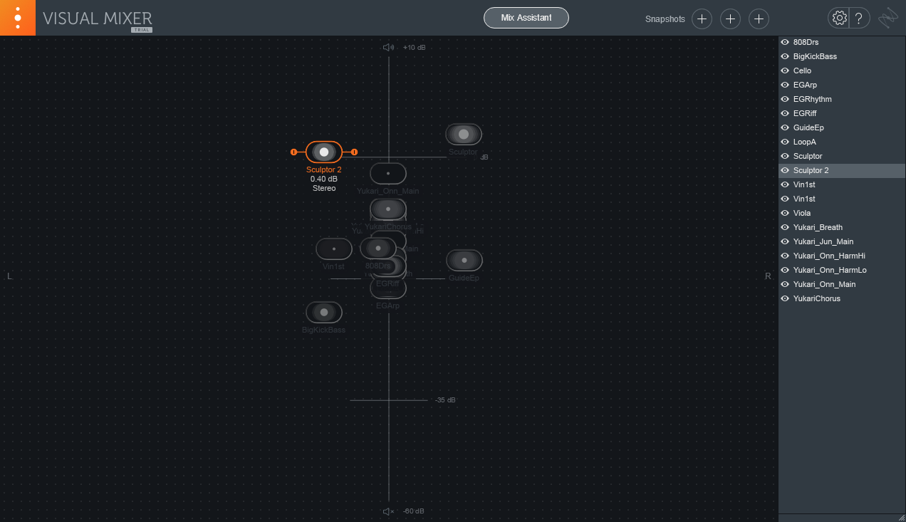This screenshot has height=522, width=906.
Task: Click the muted speaker icon at -60 dB
Action: [388, 511]
